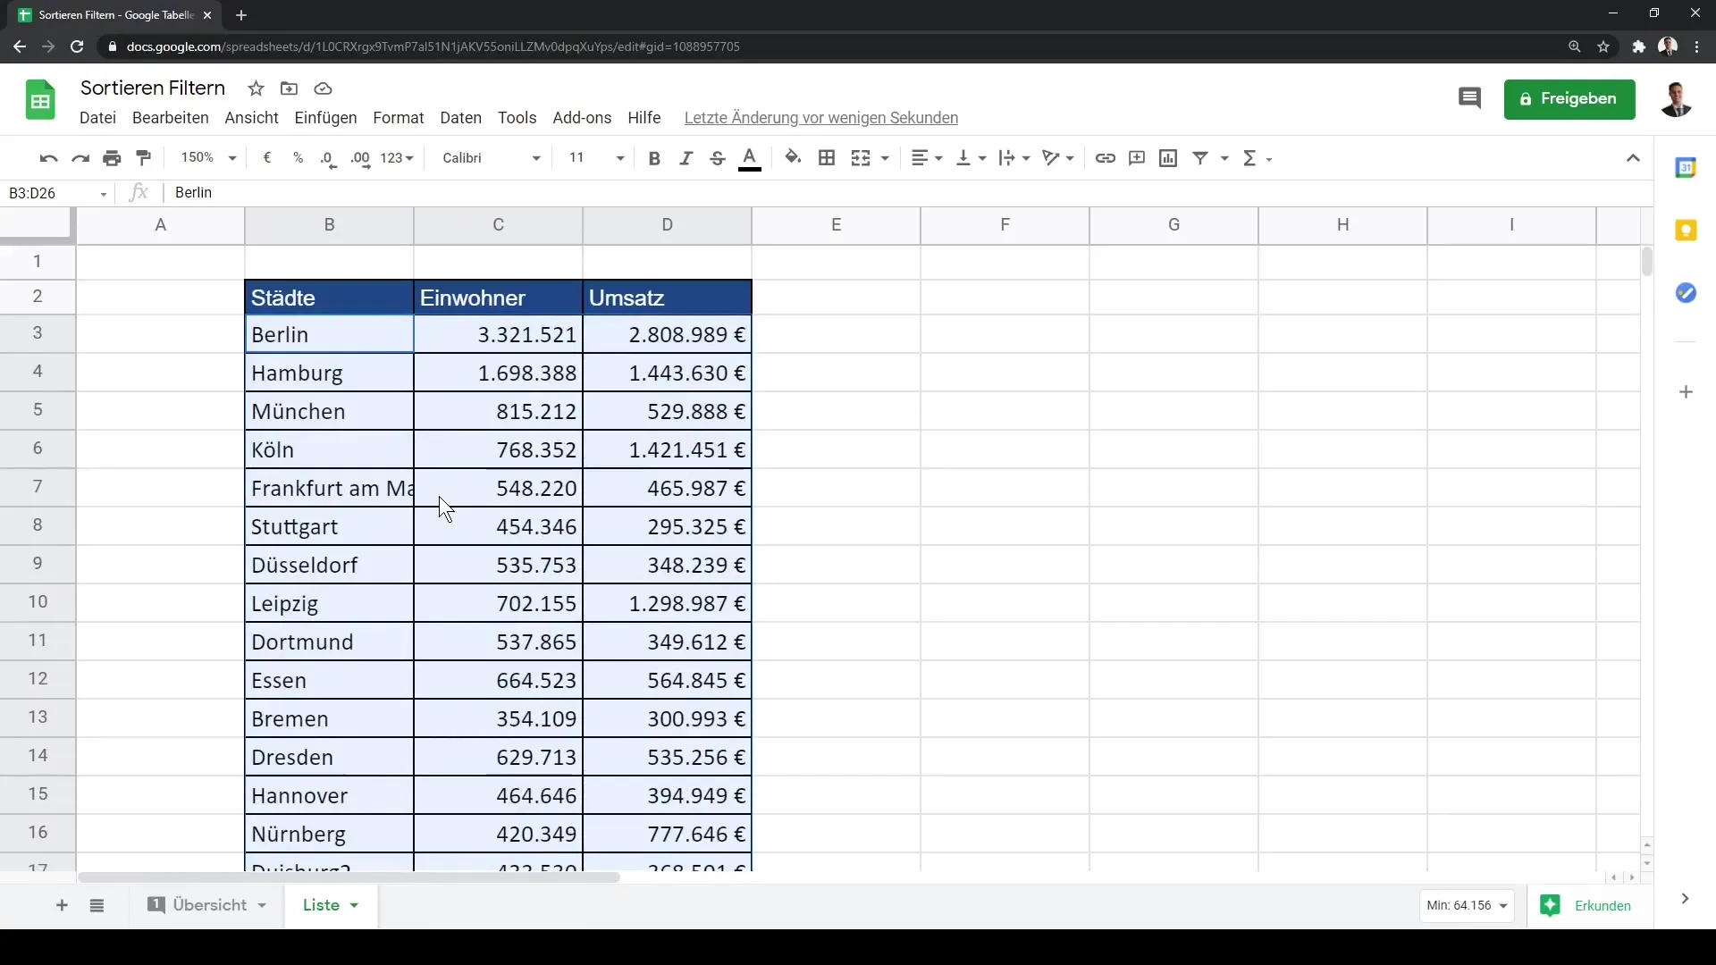
Task: Open the Add-ons menu
Action: 582,118
